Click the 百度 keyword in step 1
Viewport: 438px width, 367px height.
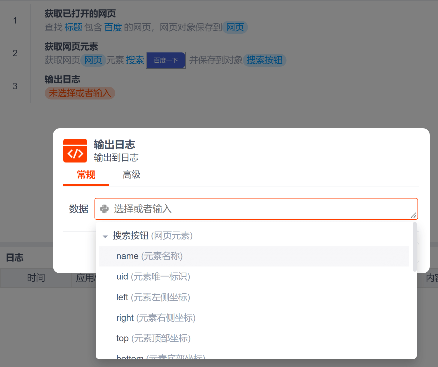pos(113,27)
